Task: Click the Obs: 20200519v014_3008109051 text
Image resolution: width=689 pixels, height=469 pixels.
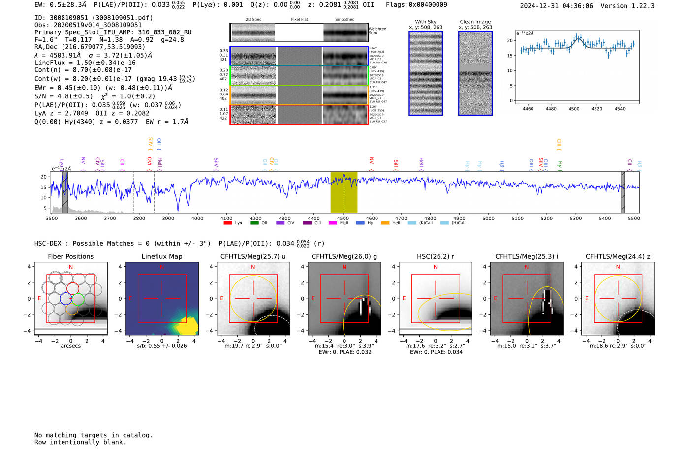Action: (x=88, y=25)
